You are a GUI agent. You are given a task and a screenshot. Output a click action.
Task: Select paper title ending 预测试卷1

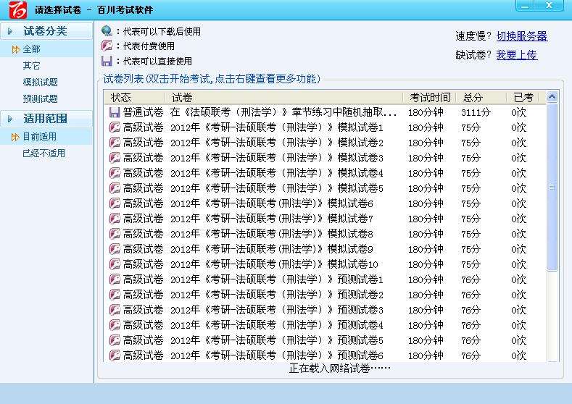pyautogui.click(x=276, y=279)
